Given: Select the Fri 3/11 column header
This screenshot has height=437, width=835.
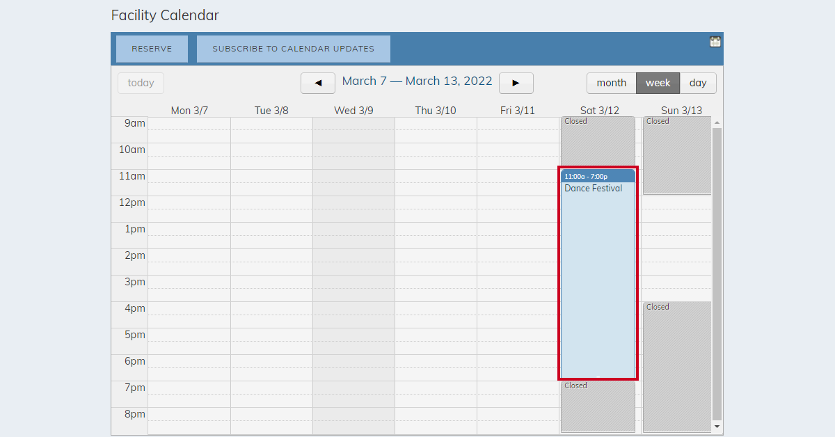Looking at the screenshot, I should point(518,111).
